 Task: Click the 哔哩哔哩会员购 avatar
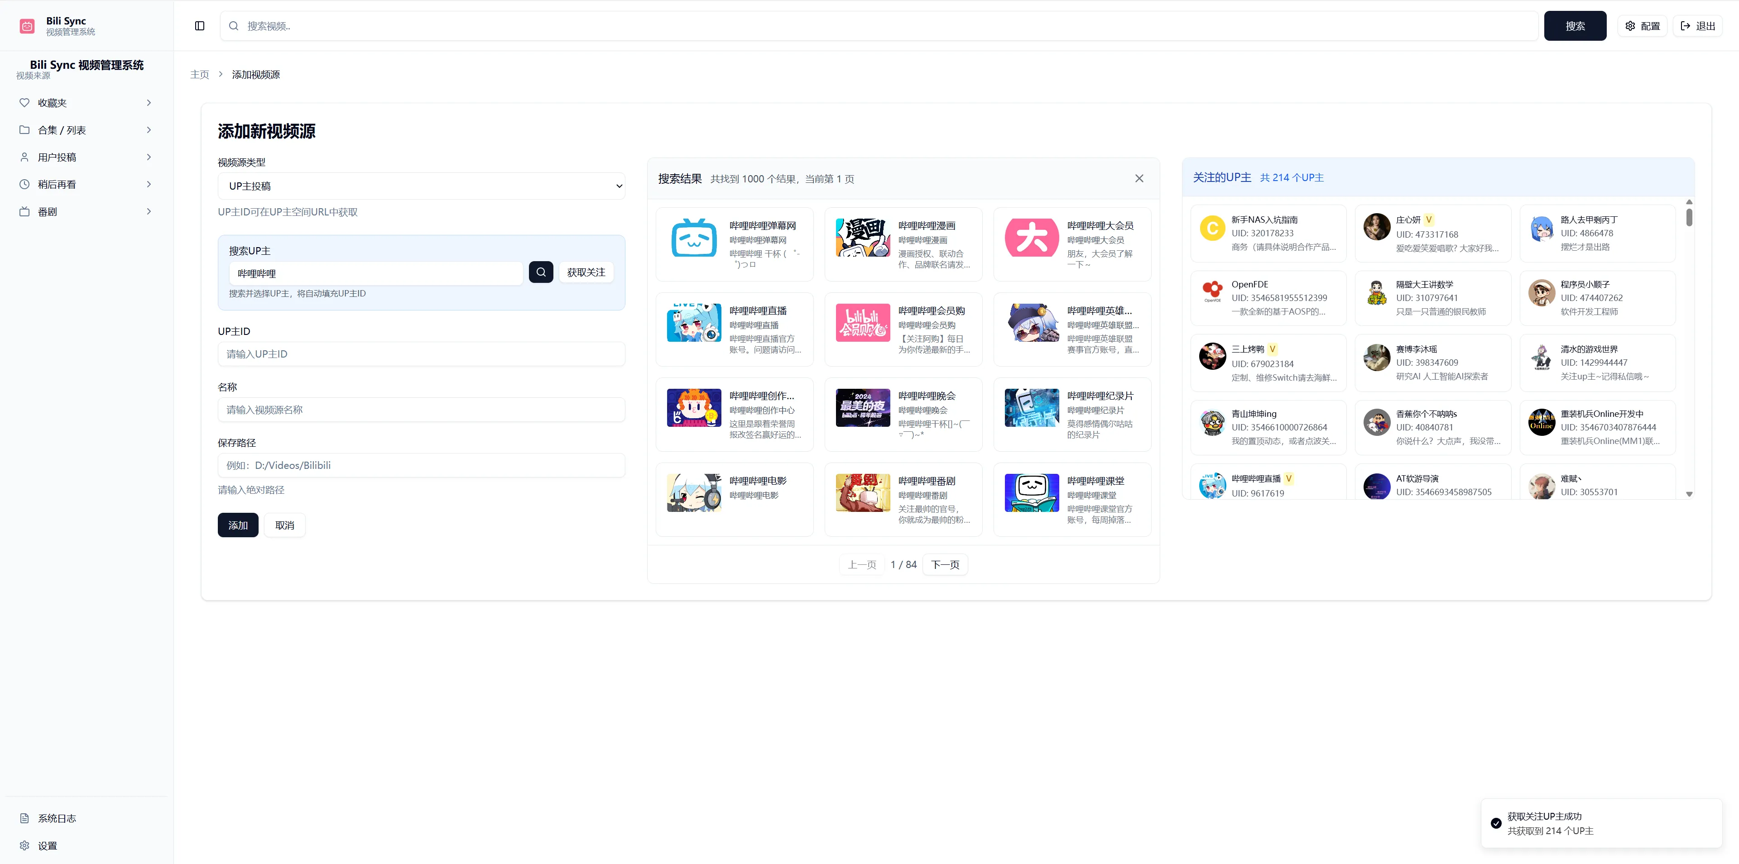[863, 322]
